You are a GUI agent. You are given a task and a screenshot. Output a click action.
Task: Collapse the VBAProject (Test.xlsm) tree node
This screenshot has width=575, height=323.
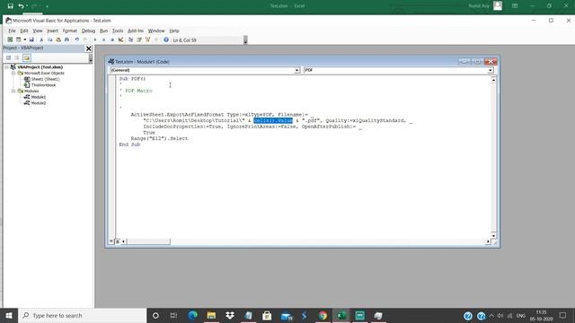pyautogui.click(x=6, y=67)
